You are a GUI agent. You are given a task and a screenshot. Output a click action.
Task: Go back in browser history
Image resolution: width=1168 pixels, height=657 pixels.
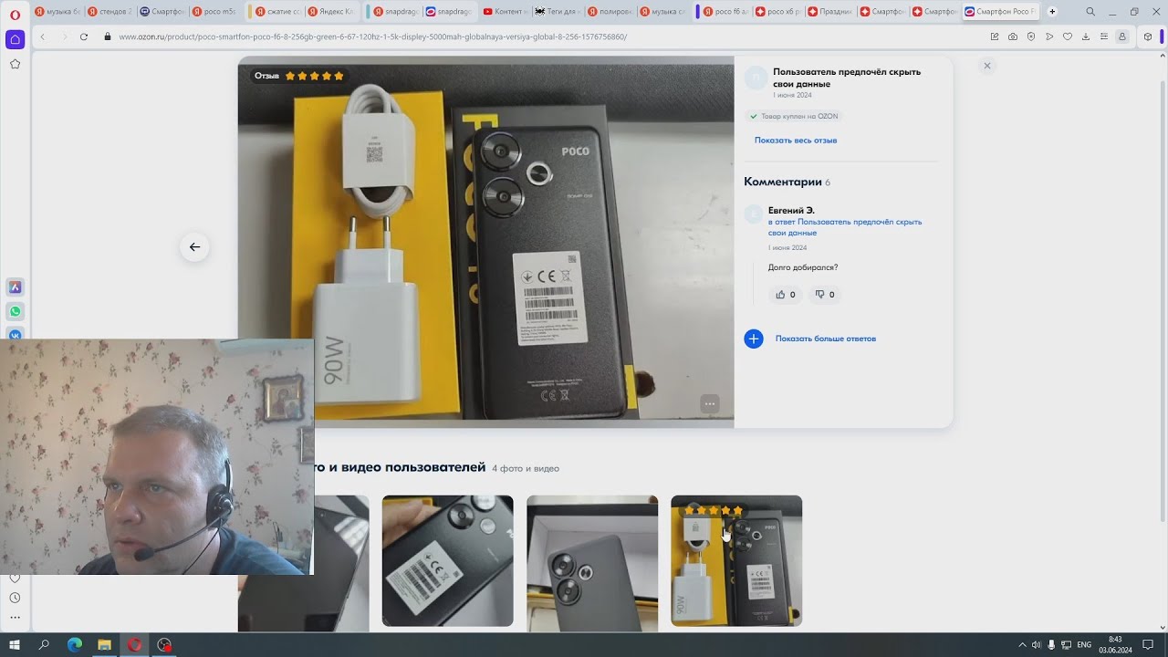coord(43,36)
